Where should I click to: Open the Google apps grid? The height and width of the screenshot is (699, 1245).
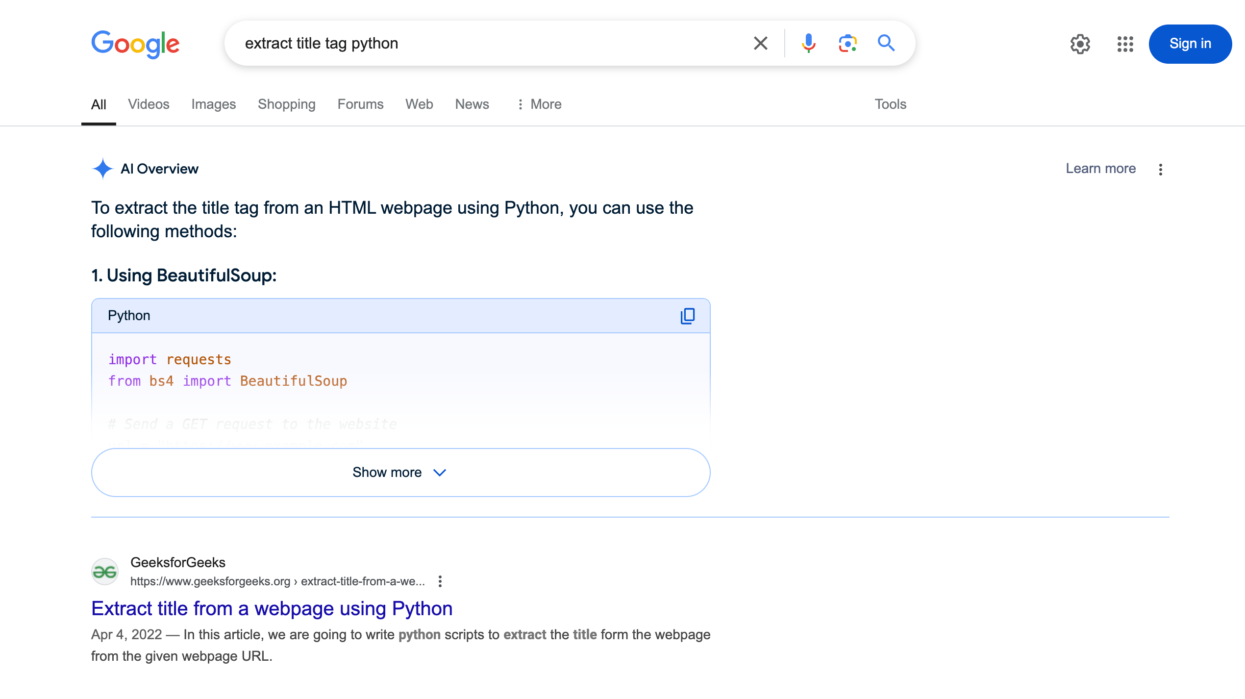tap(1125, 44)
